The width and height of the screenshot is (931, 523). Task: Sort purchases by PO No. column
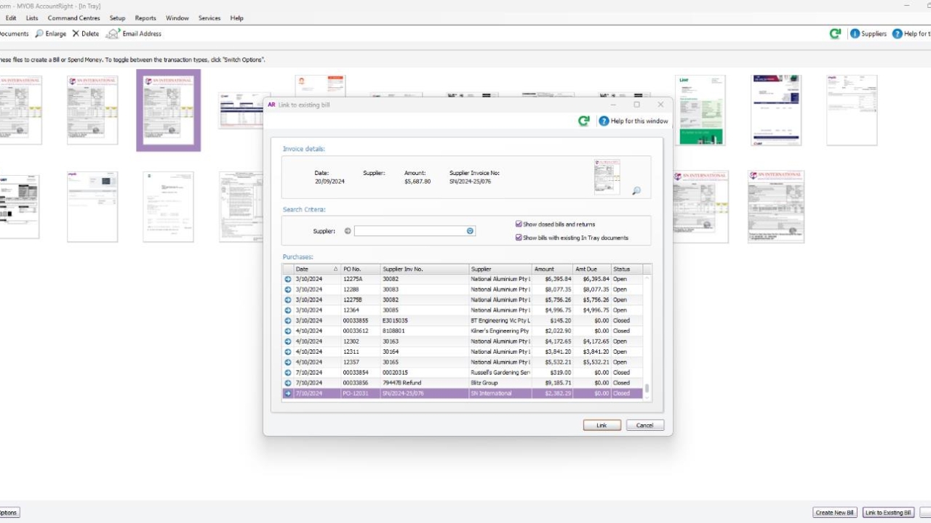361,269
